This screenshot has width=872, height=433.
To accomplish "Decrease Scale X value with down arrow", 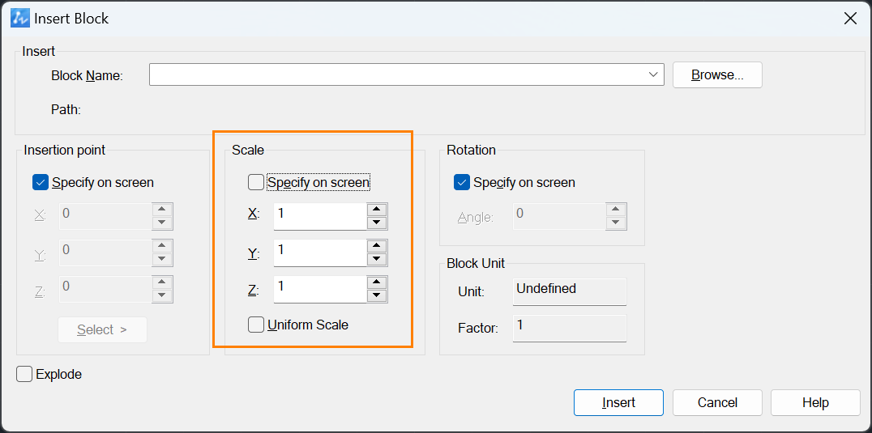I will coord(377,223).
